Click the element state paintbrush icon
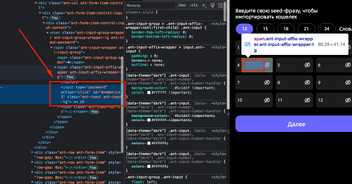Image resolution: width=352 pixels, height=184 pixels. (213, 5)
